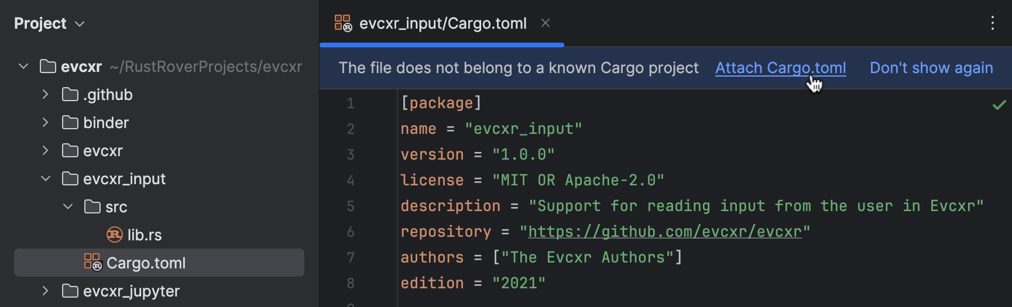1012x307 pixels.
Task: Open the editor tab options kebab menu
Action: [x=992, y=23]
